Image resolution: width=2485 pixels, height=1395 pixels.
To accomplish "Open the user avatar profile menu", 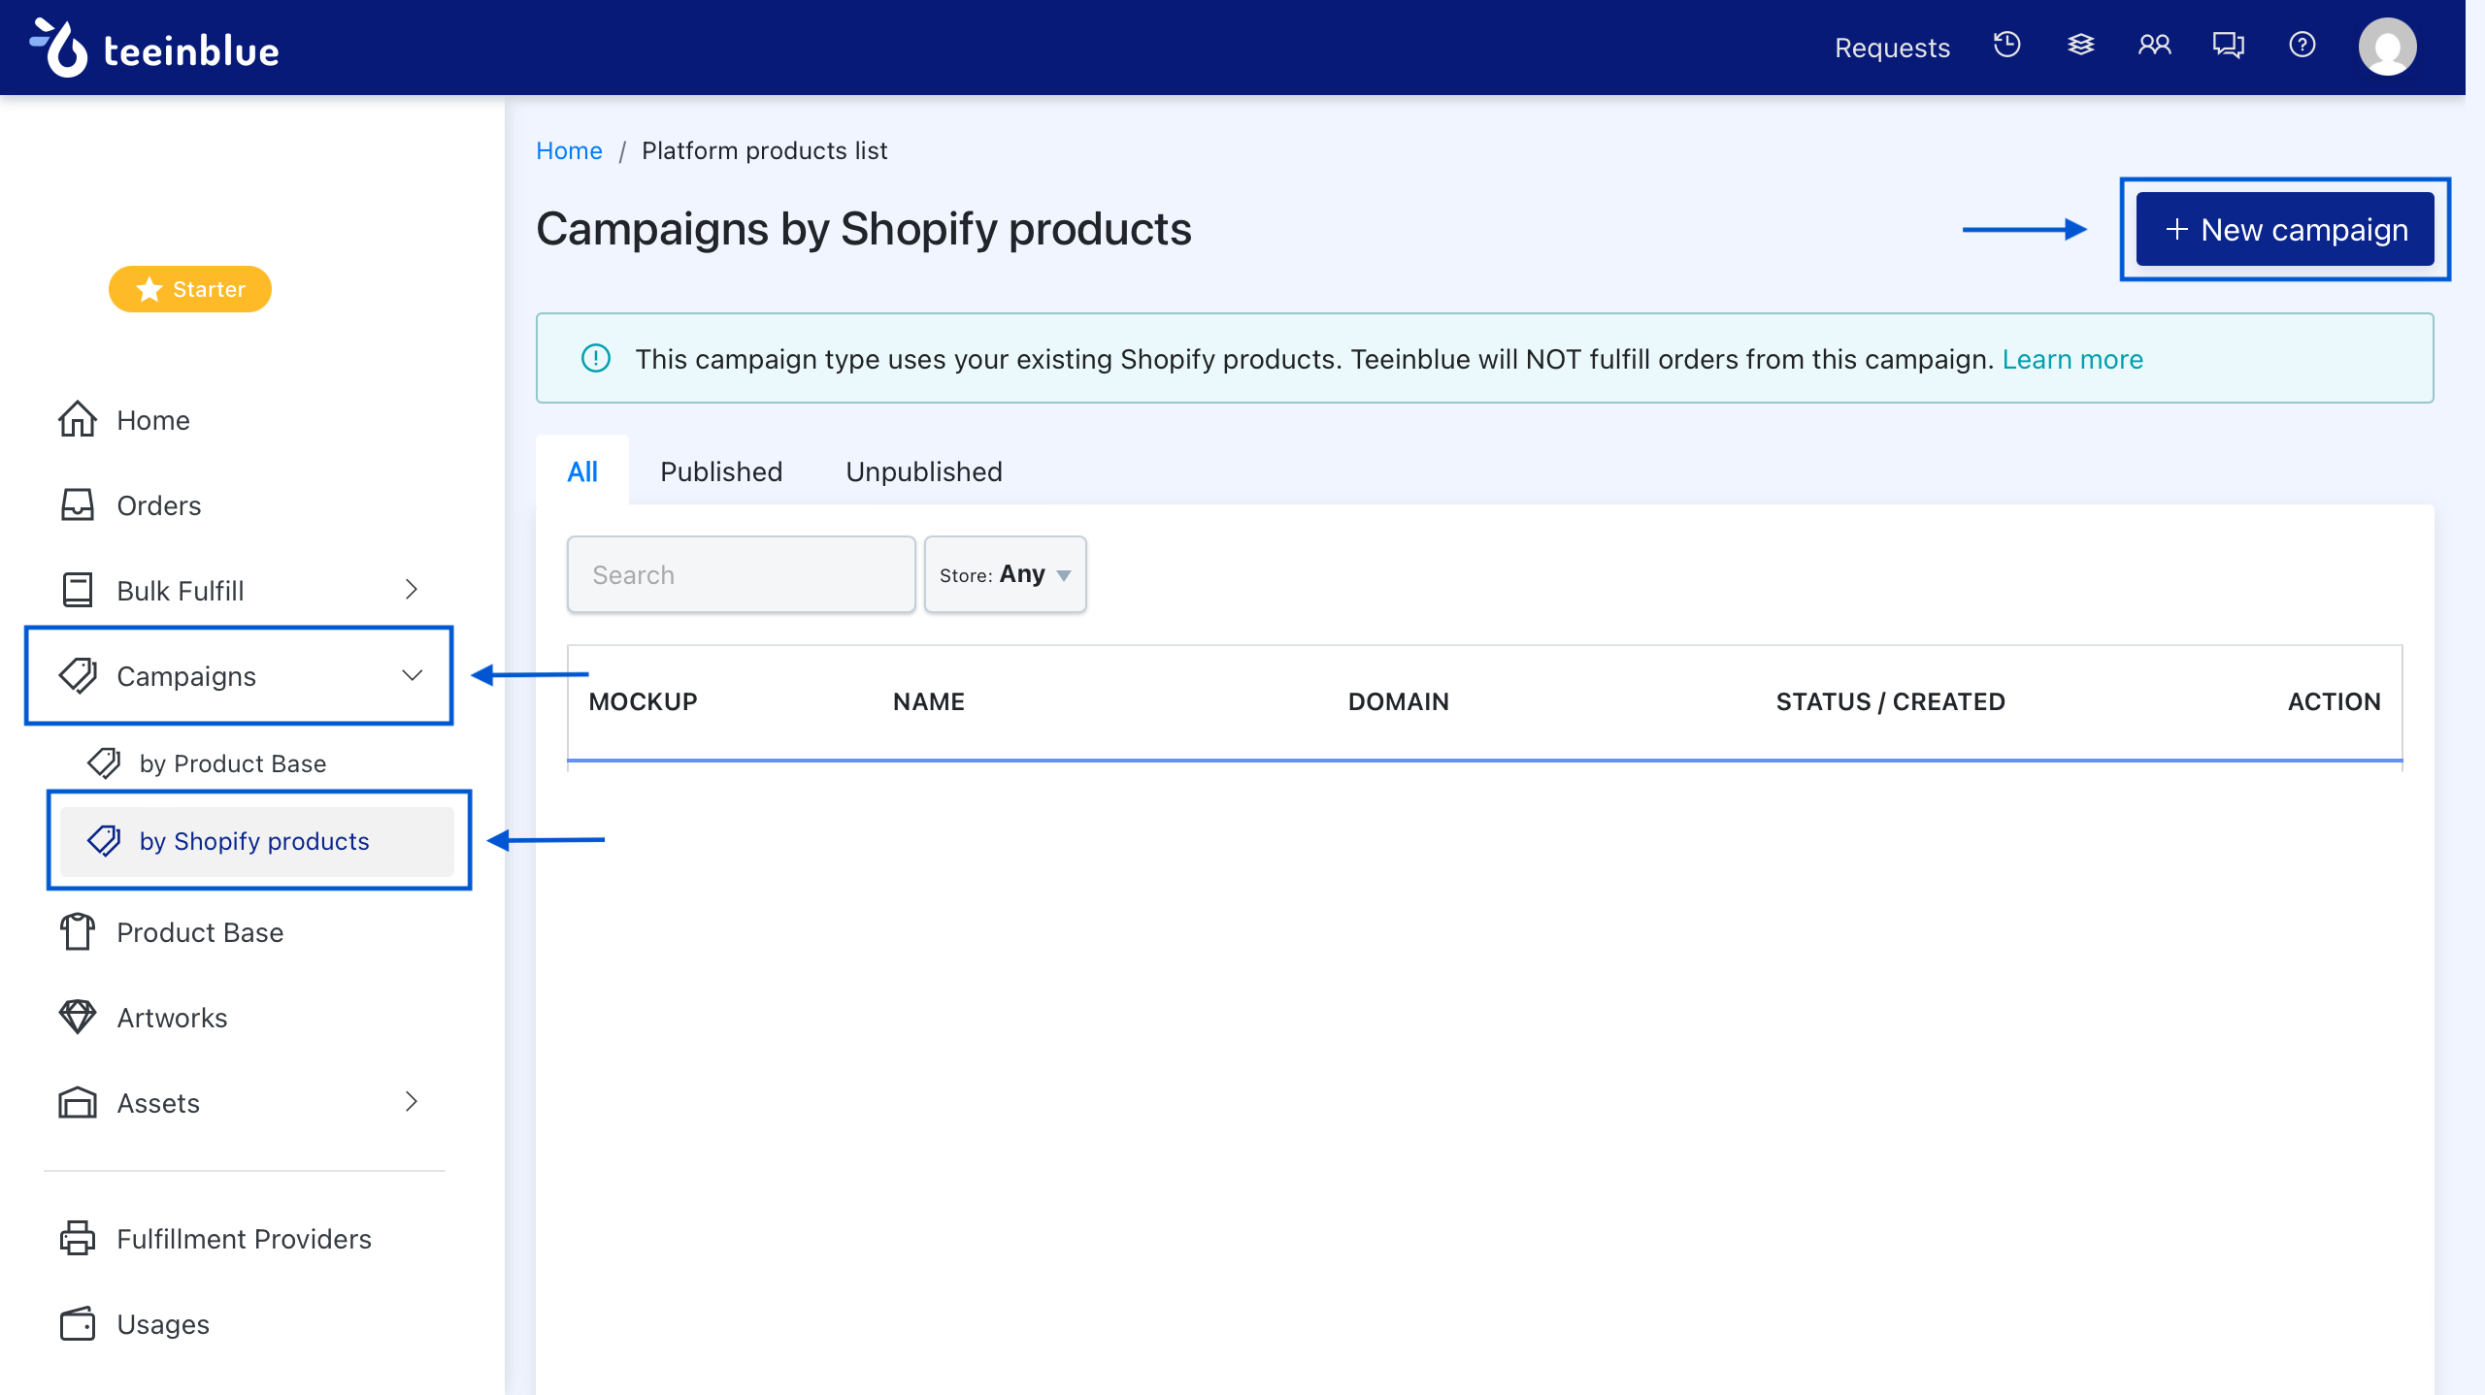I will tap(2387, 47).
